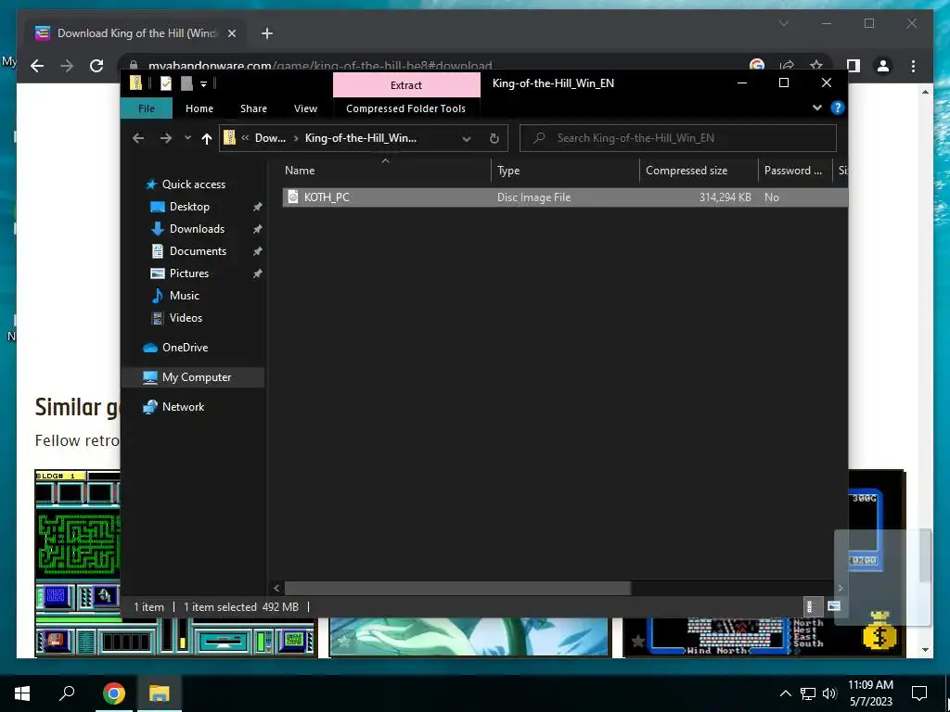Open Downloads in the navigation pane
This screenshot has height=712, width=950.
click(x=197, y=229)
